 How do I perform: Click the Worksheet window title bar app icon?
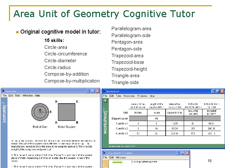coord(104,91)
